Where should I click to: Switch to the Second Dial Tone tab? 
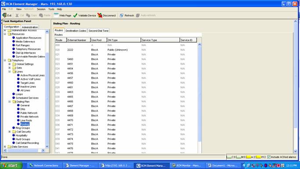coord(98,31)
